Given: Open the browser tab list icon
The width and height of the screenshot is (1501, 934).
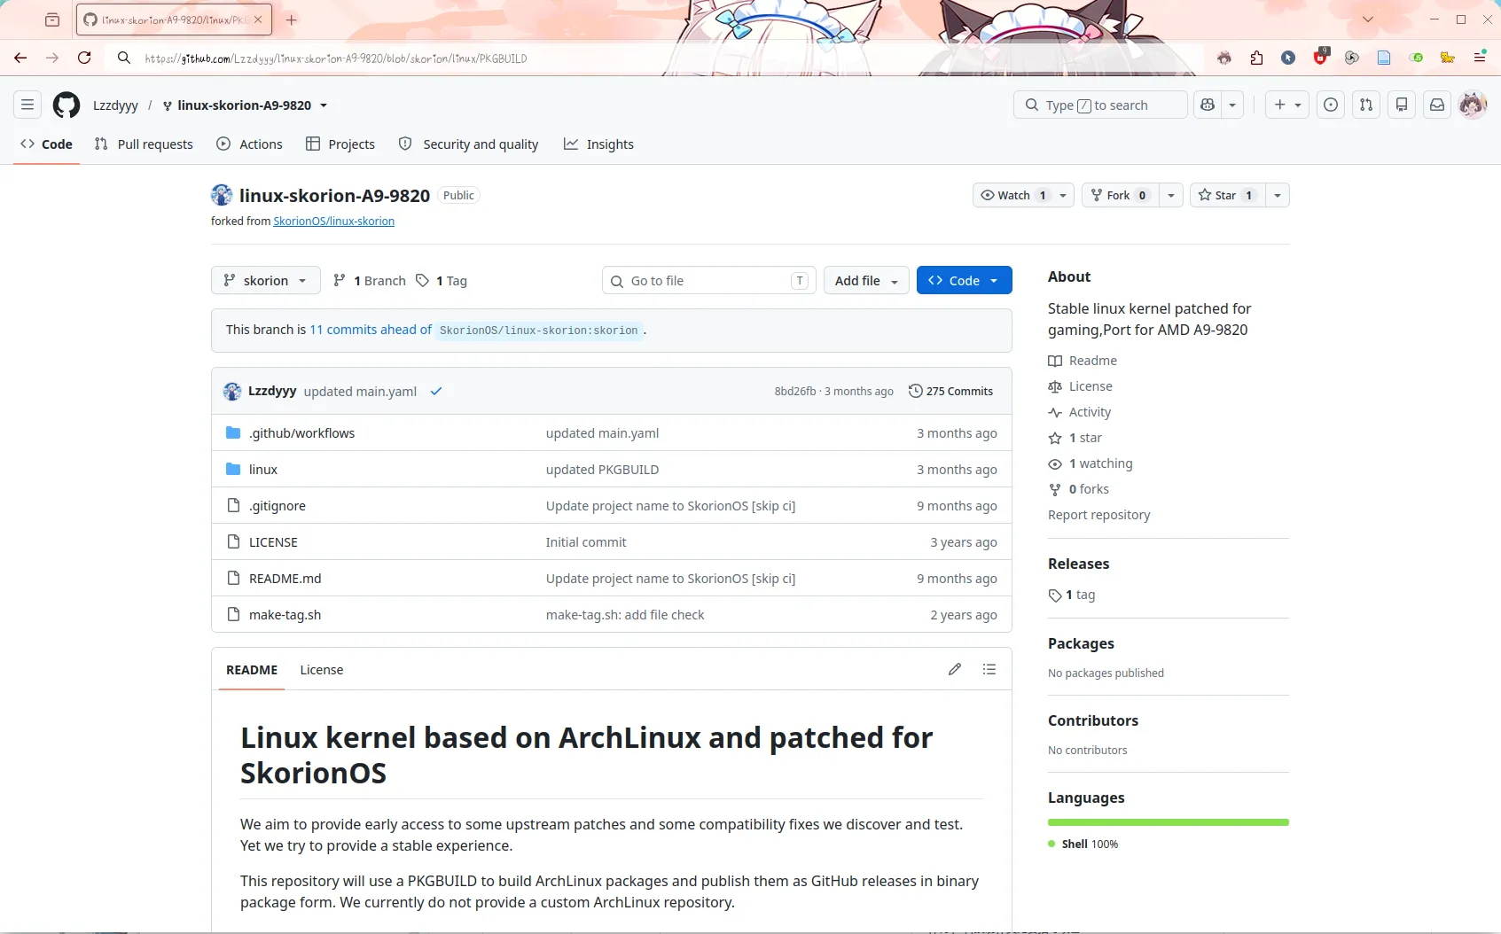Looking at the screenshot, I should 52,19.
